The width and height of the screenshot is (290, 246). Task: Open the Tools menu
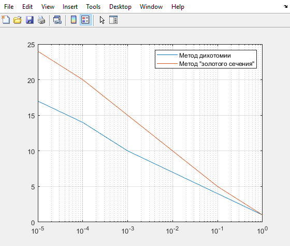[93, 7]
